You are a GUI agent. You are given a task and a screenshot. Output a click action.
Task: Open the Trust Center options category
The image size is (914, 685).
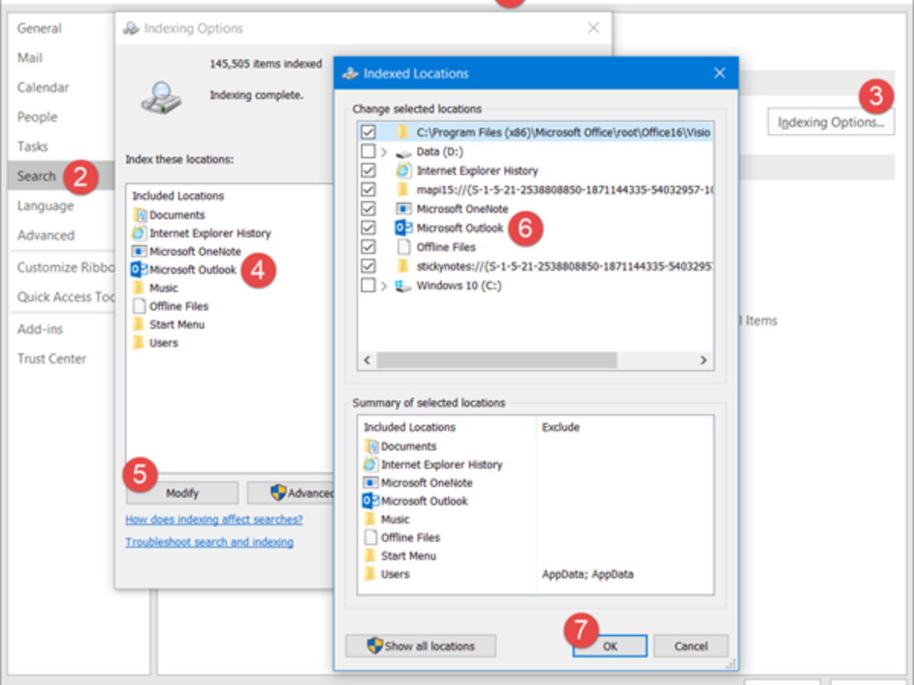pyautogui.click(x=52, y=358)
